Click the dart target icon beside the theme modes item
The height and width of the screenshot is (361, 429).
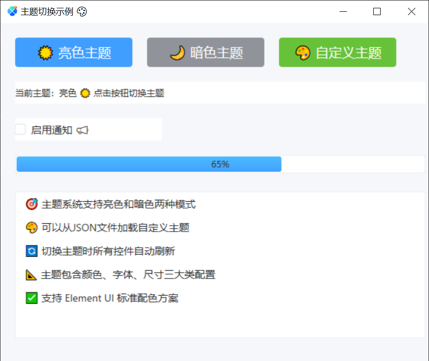click(x=31, y=204)
